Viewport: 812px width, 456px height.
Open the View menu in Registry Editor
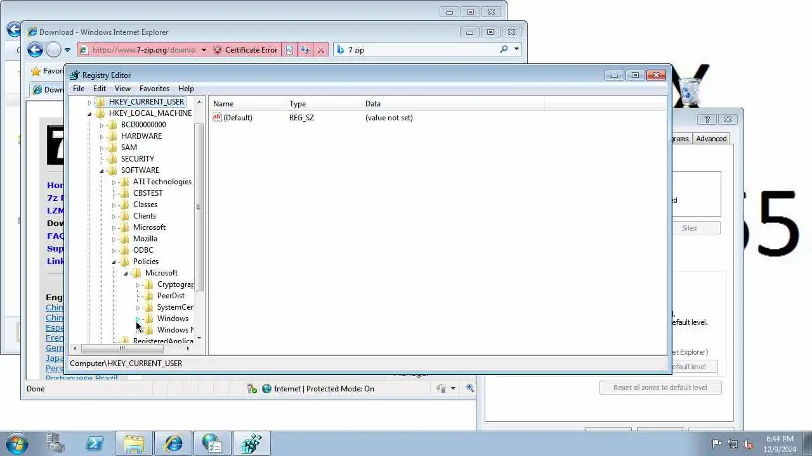(x=122, y=89)
